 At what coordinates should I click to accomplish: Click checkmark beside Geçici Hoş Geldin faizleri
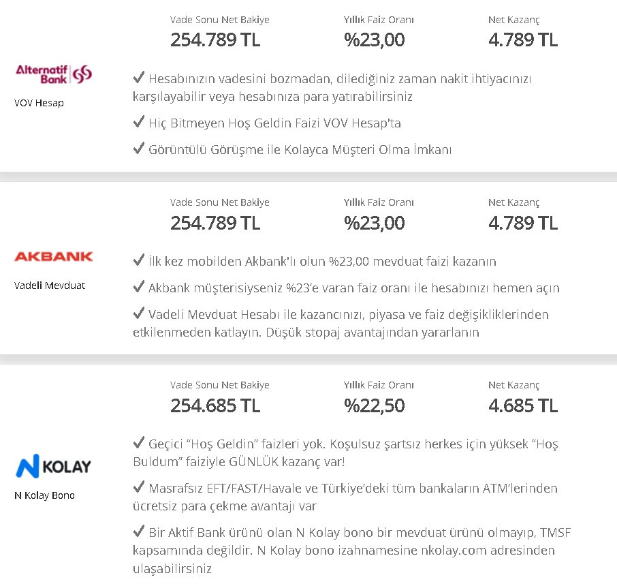139,443
